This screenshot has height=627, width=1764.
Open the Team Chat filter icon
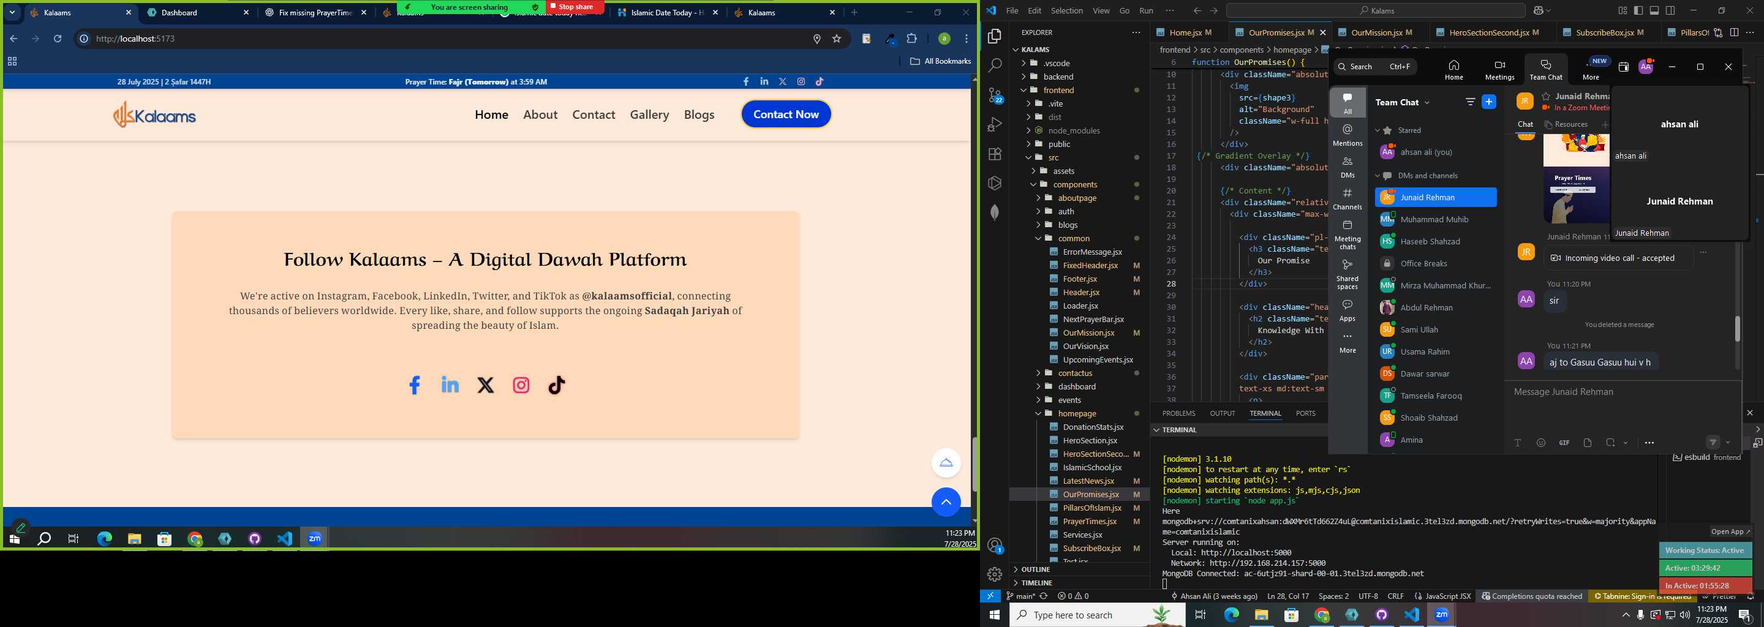pyautogui.click(x=1470, y=102)
